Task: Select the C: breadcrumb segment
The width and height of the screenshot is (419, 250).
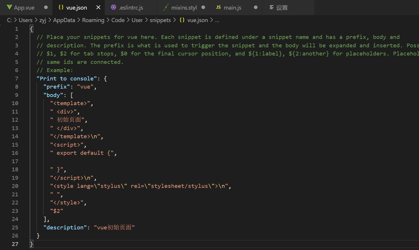Action: pos(9,20)
